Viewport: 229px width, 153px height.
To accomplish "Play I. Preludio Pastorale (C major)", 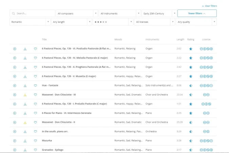I will point(15,104).
